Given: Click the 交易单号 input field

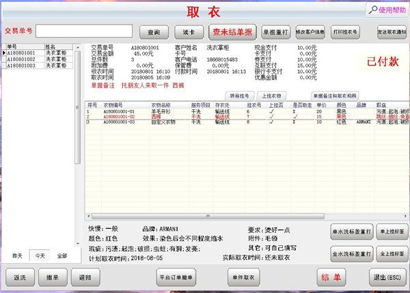Looking at the screenshot, I should [x=84, y=31].
